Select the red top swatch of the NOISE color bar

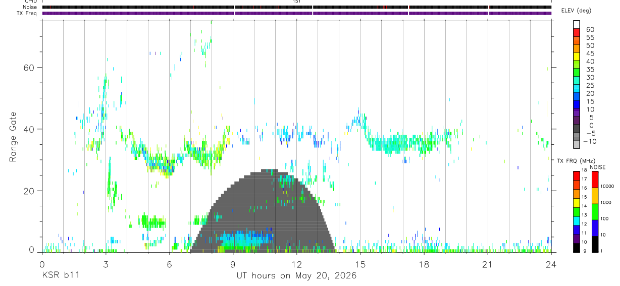(595, 180)
